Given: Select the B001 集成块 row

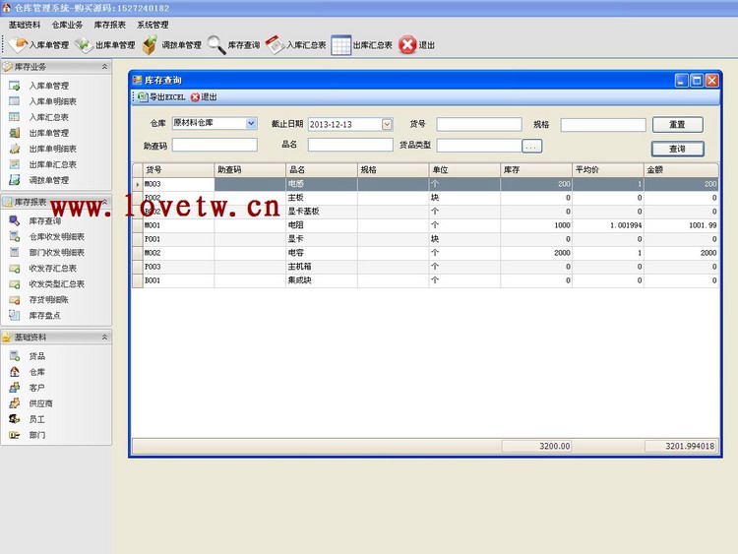Looking at the screenshot, I should click(x=425, y=280).
